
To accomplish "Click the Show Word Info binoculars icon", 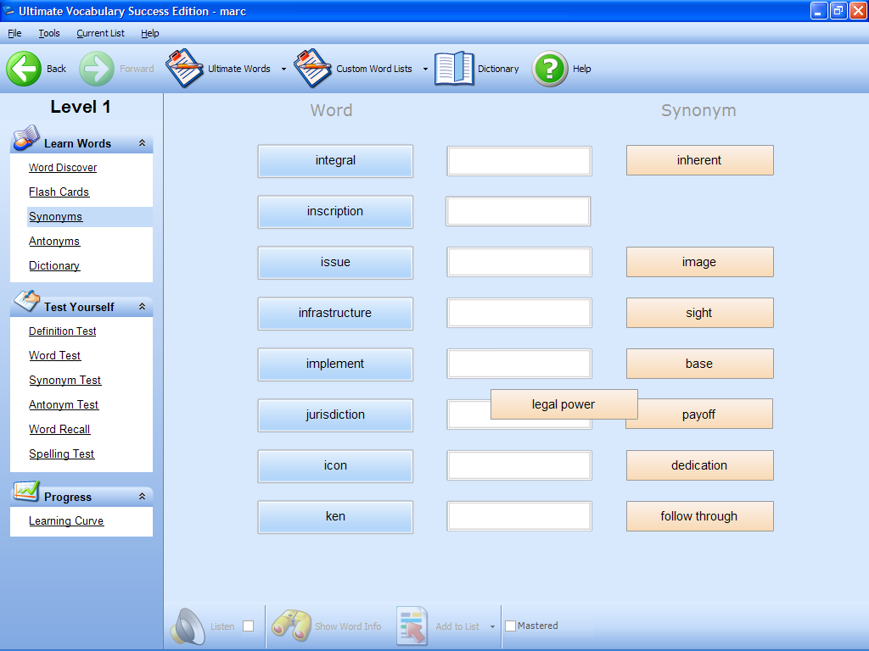I will click(292, 626).
